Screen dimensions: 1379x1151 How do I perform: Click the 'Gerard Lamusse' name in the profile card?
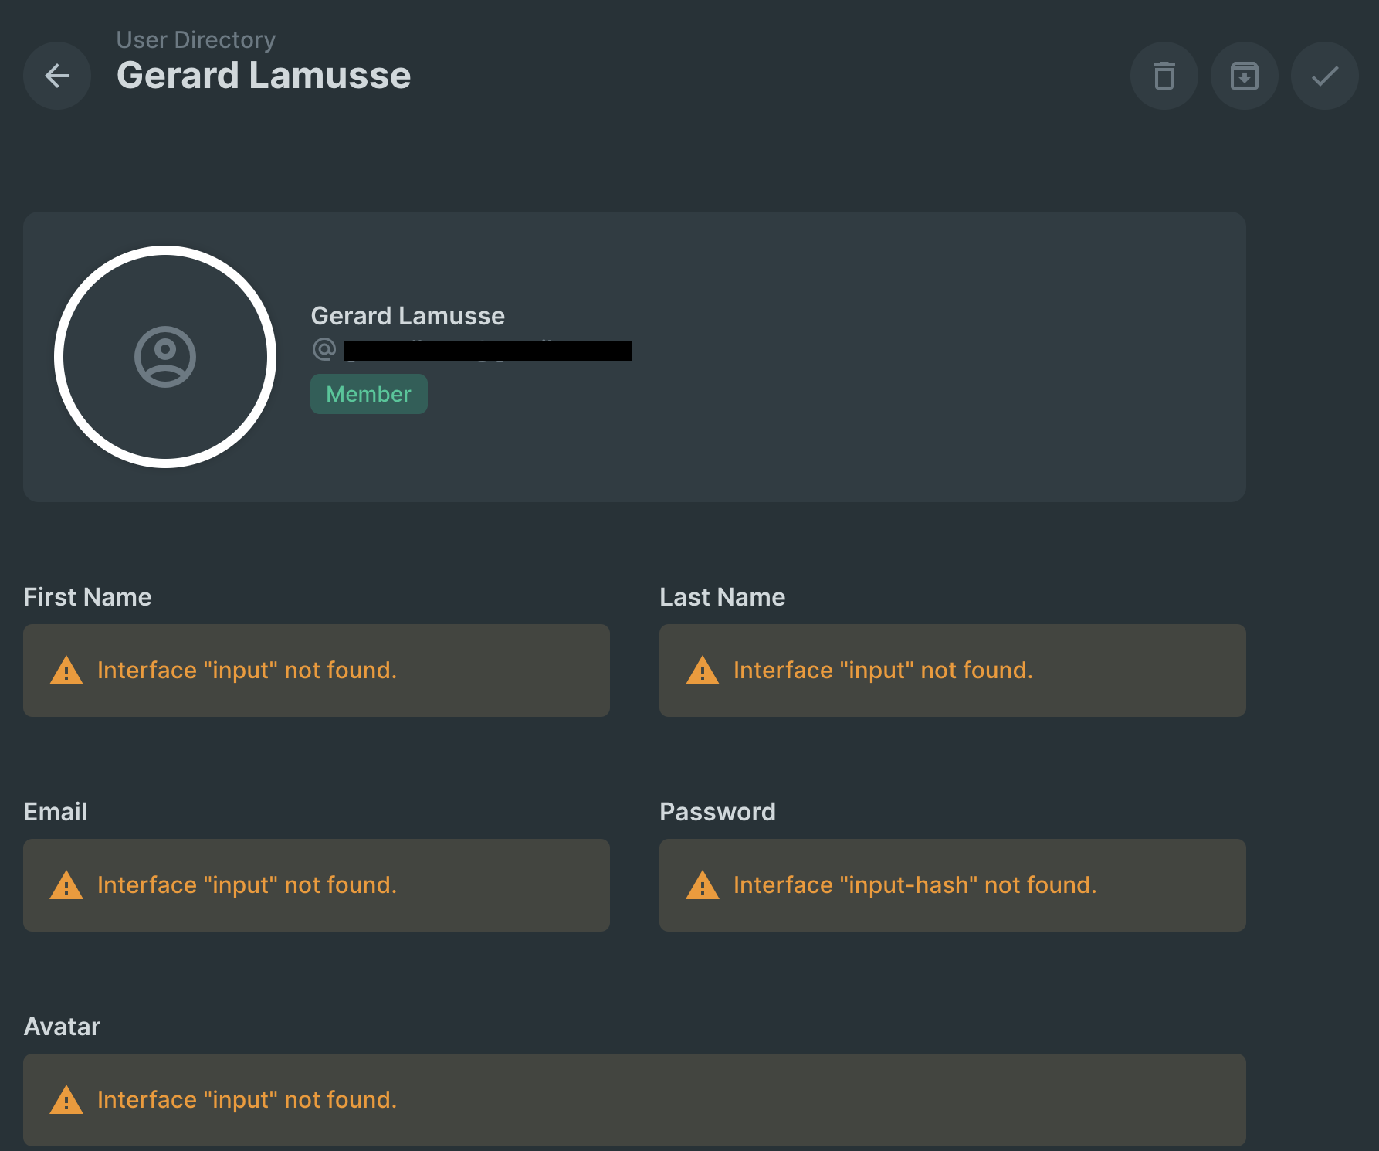point(408,316)
